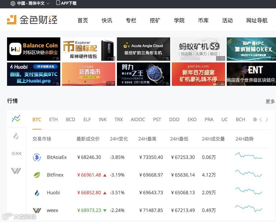Select the ELF coin tab

(87, 120)
